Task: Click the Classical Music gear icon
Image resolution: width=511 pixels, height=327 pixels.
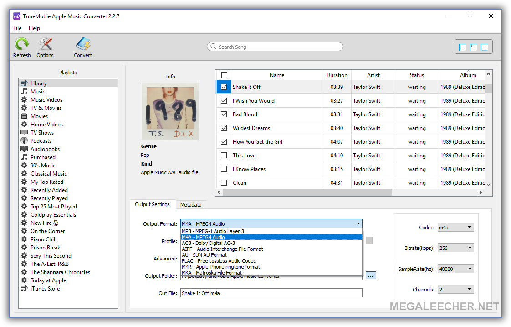Action: tap(24, 173)
